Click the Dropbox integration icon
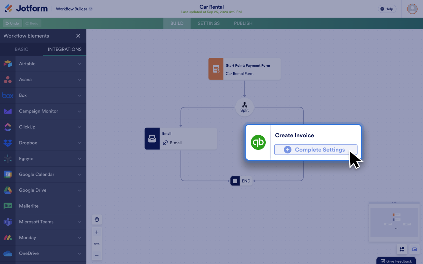 pos(8,143)
